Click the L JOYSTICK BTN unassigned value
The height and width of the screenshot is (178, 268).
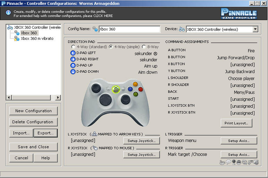click(x=242, y=106)
